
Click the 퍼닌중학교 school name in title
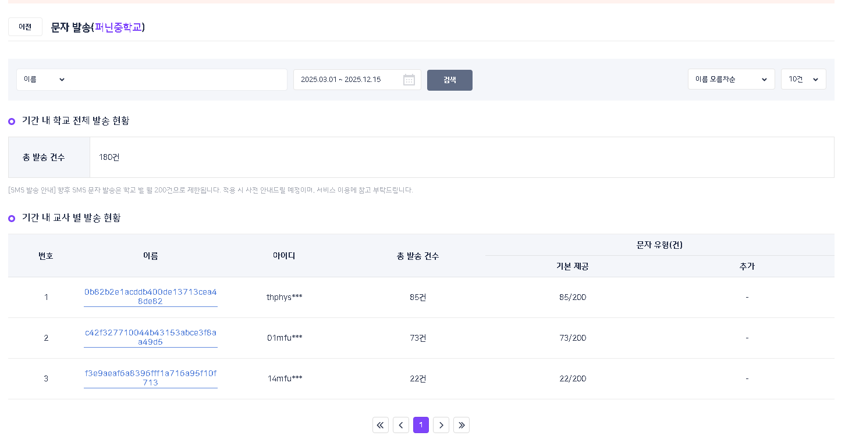point(118,27)
